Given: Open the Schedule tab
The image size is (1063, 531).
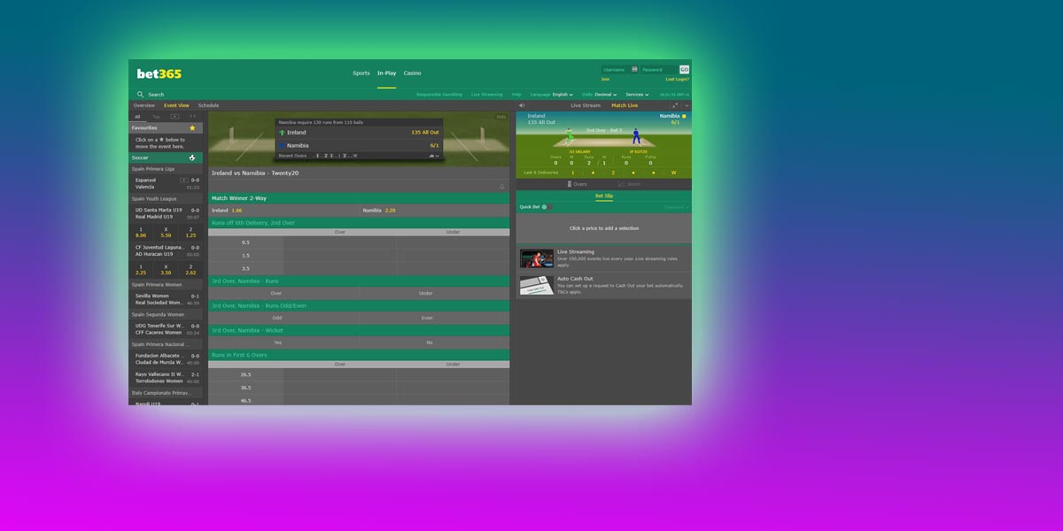Looking at the screenshot, I should 208,105.
